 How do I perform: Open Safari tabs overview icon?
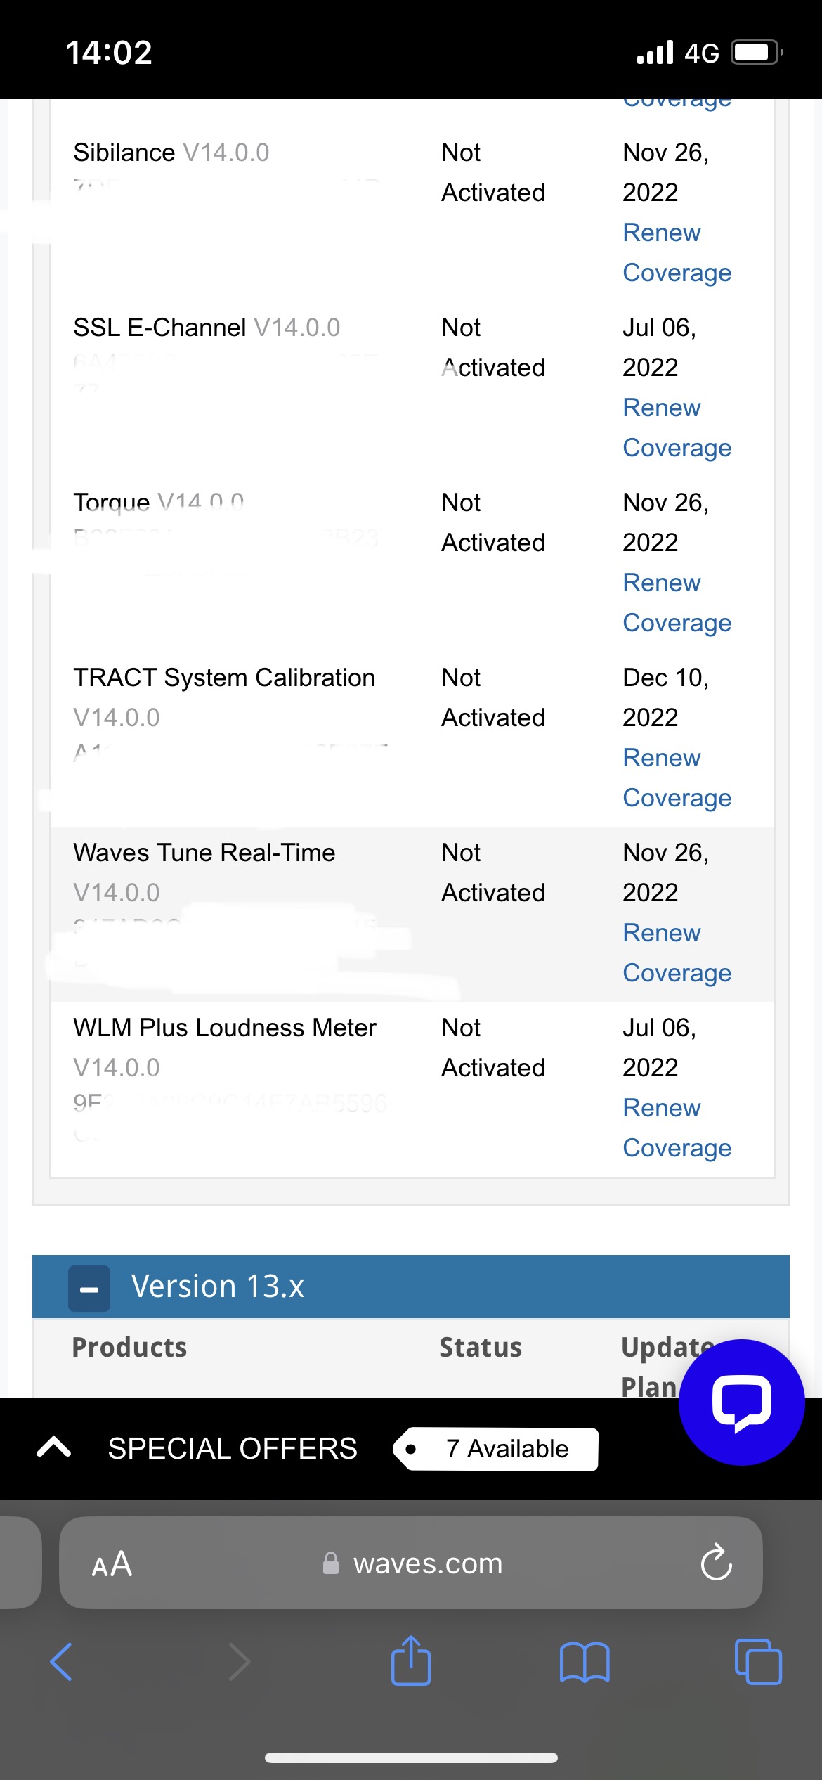click(x=757, y=1662)
